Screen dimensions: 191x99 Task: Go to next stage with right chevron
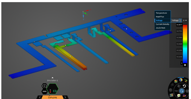tap(65, 97)
